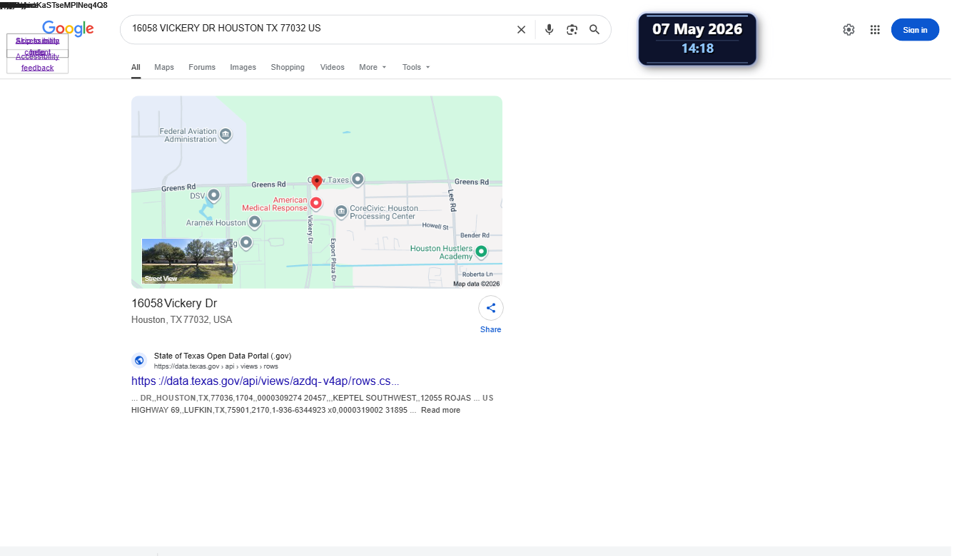The width and height of the screenshot is (962, 556).
Task: Click the Export Plaza Dr street label
Action: (333, 259)
